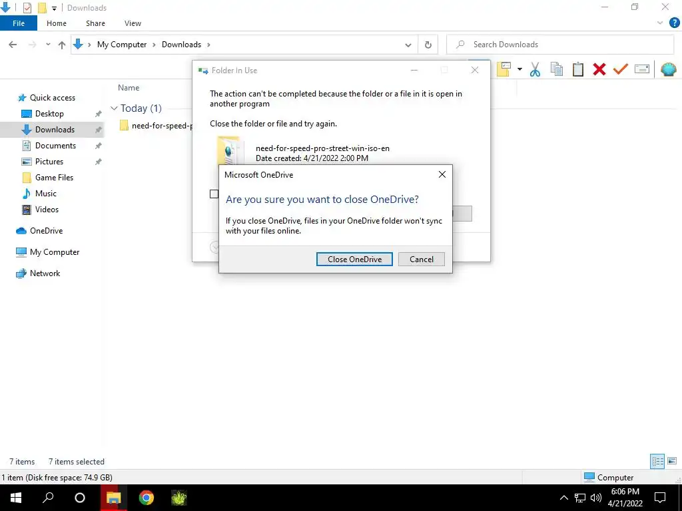Click the red X Delete icon
The image size is (682, 511).
(599, 69)
